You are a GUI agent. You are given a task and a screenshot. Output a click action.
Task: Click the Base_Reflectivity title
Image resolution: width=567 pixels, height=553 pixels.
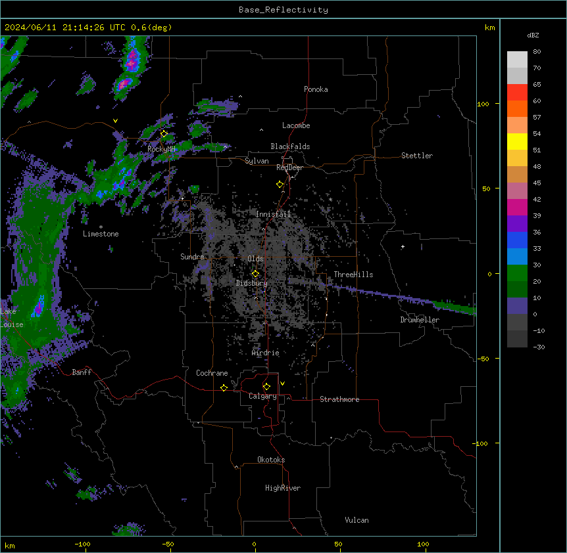point(283,10)
